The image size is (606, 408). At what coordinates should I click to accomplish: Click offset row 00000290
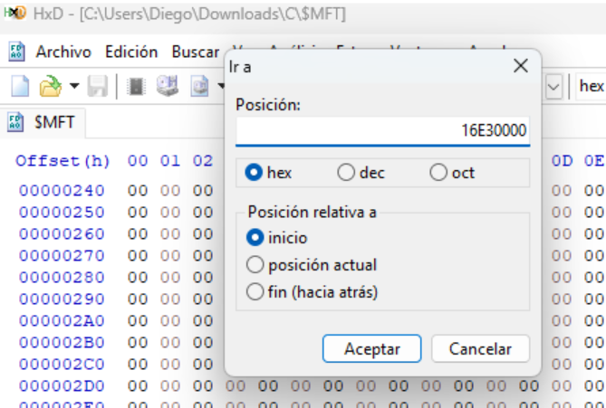coord(62,299)
